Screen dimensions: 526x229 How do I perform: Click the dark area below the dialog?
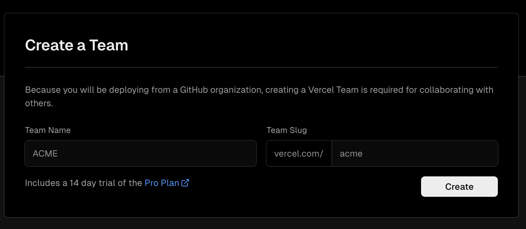pos(262,224)
